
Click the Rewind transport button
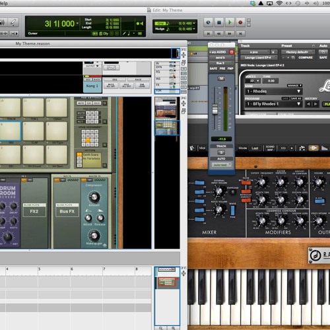(x=219, y=34)
